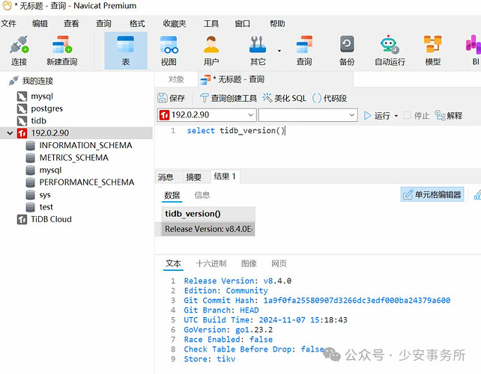The height and width of the screenshot is (374, 481).
Task: Click the 备份 (Backup) toolbar icon
Action: [x=347, y=51]
